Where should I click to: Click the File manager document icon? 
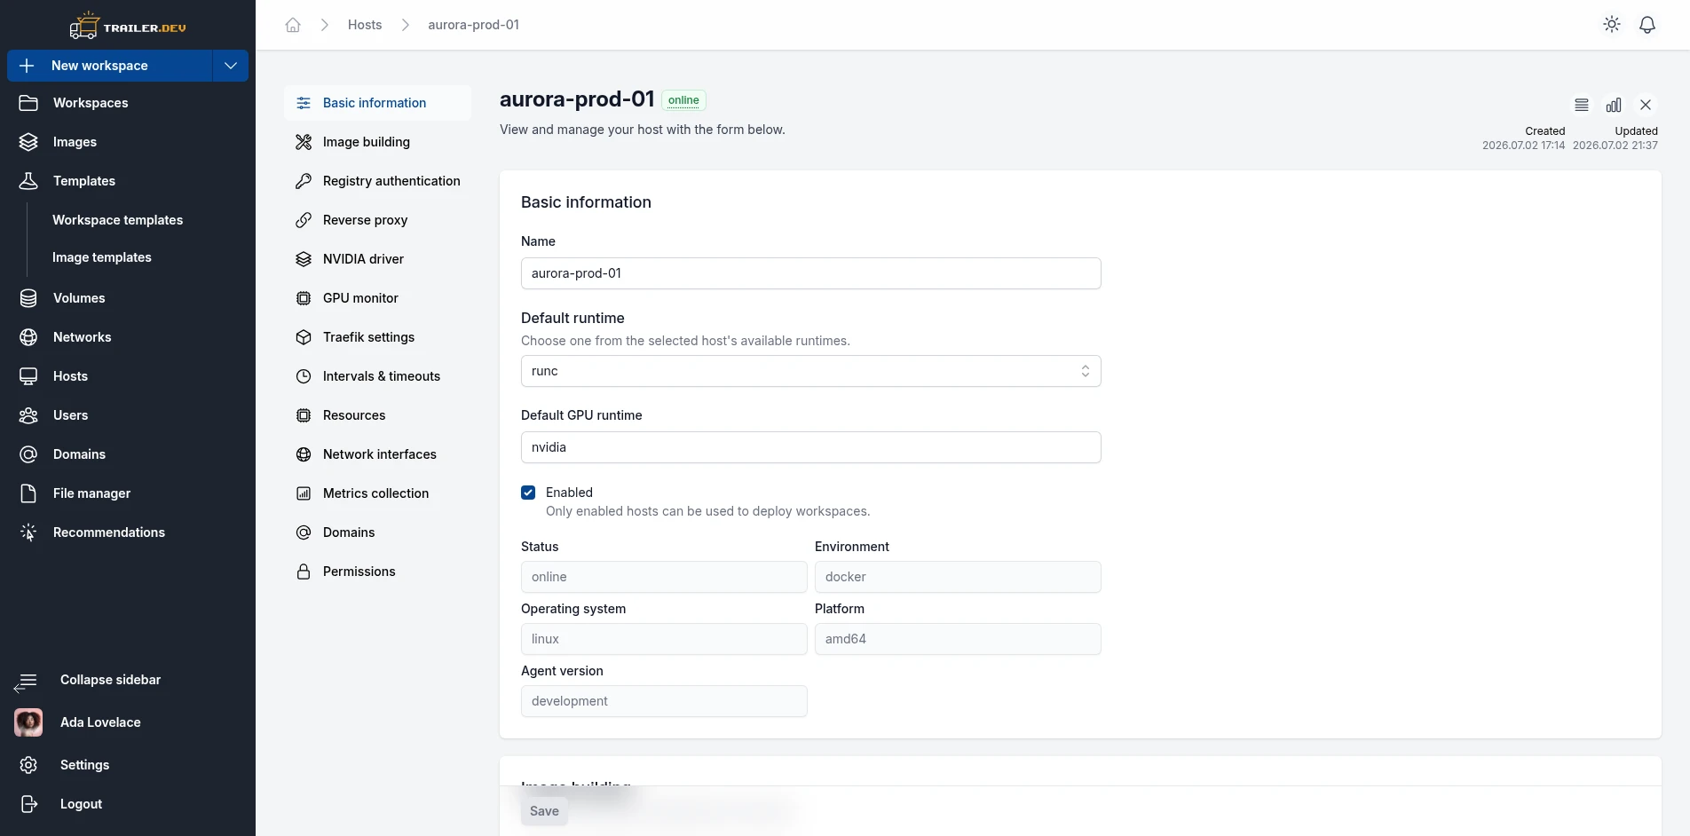tap(28, 493)
